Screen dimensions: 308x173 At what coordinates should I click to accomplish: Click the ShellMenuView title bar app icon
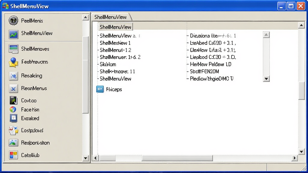coord(5,6)
